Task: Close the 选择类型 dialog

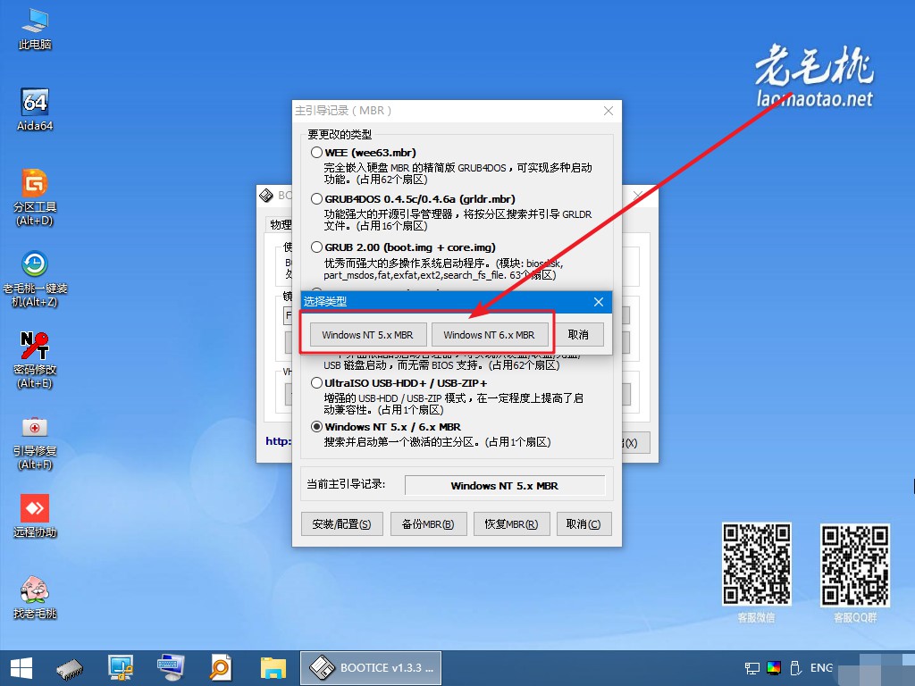Action: pos(598,302)
